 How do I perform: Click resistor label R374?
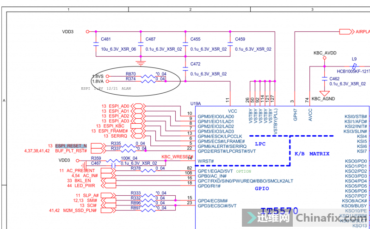click(131, 79)
